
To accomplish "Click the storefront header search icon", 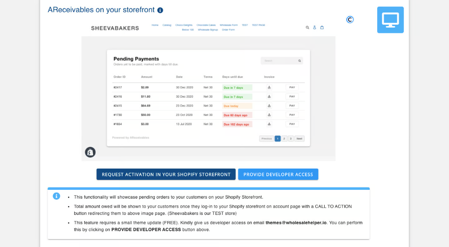I will (x=307, y=28).
